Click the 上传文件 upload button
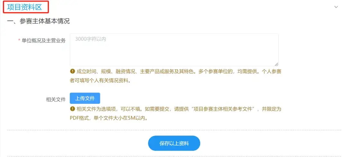347x157 pixels. point(85,98)
